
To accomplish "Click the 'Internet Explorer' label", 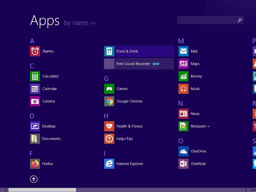I will [x=130, y=164].
